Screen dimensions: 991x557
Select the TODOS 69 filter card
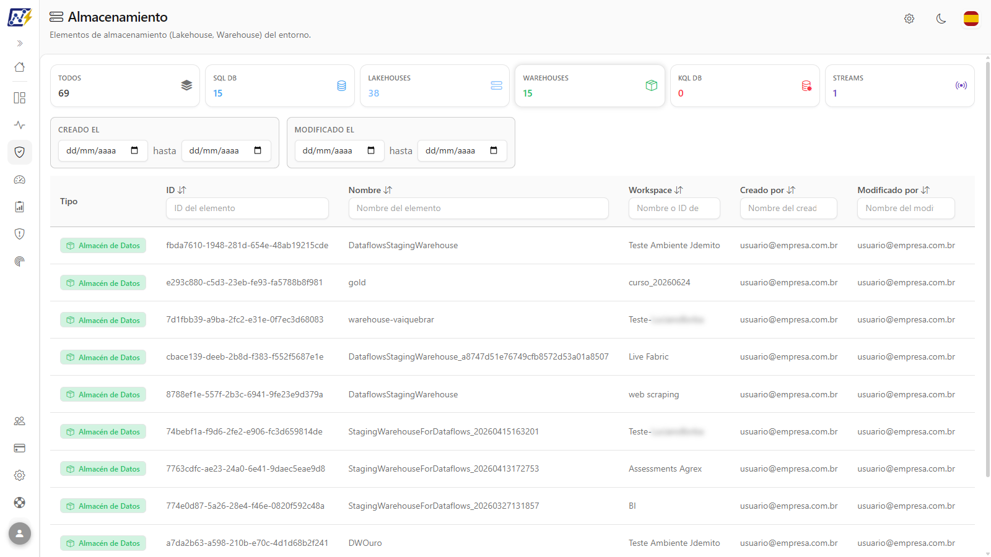pyautogui.click(x=125, y=86)
